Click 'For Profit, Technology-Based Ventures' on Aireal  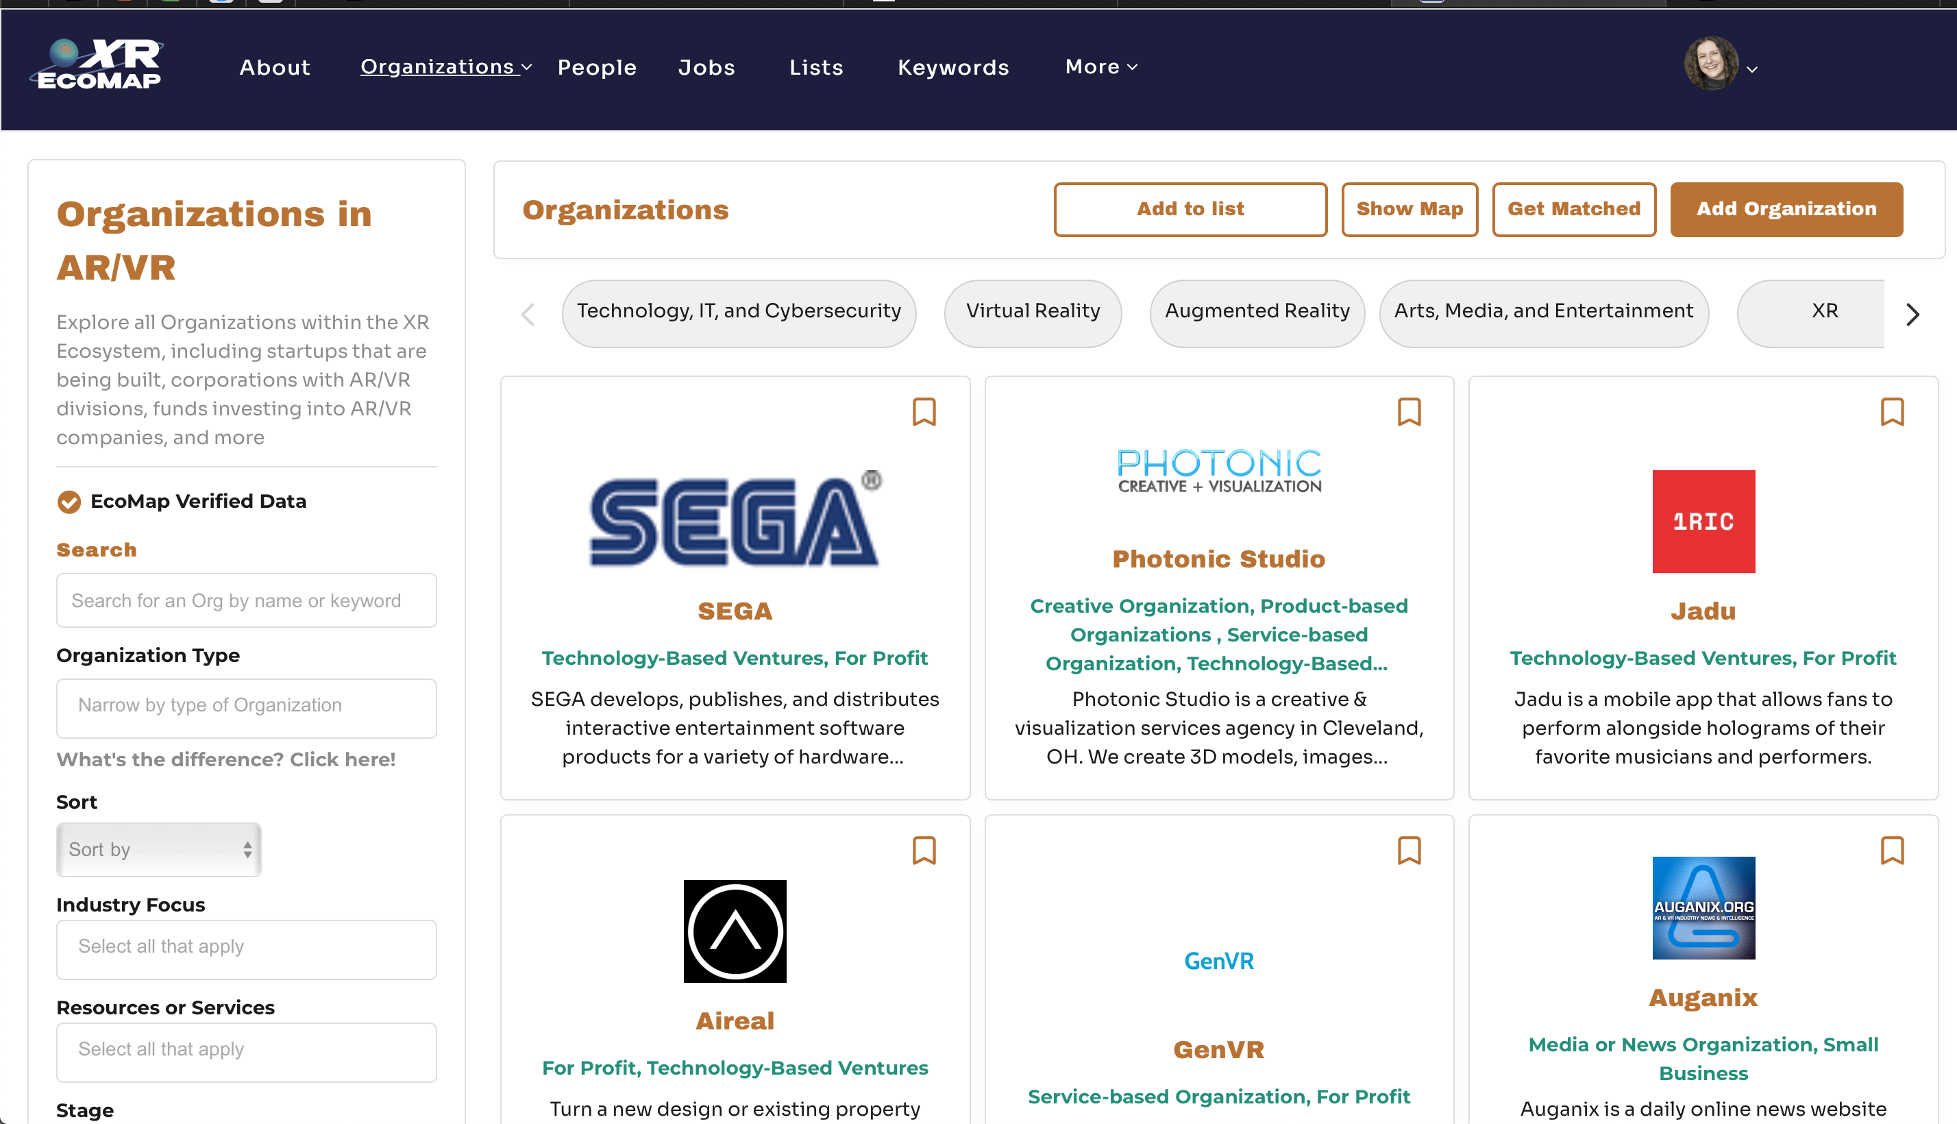point(735,1068)
